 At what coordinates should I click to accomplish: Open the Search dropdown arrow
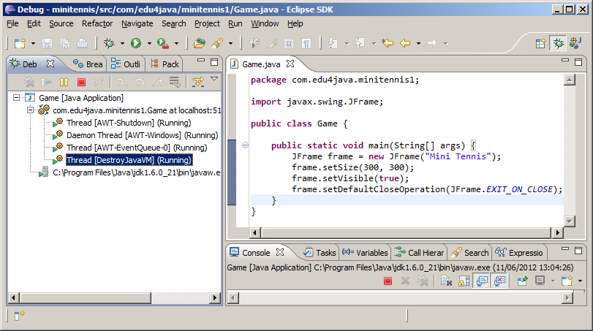tap(230, 43)
